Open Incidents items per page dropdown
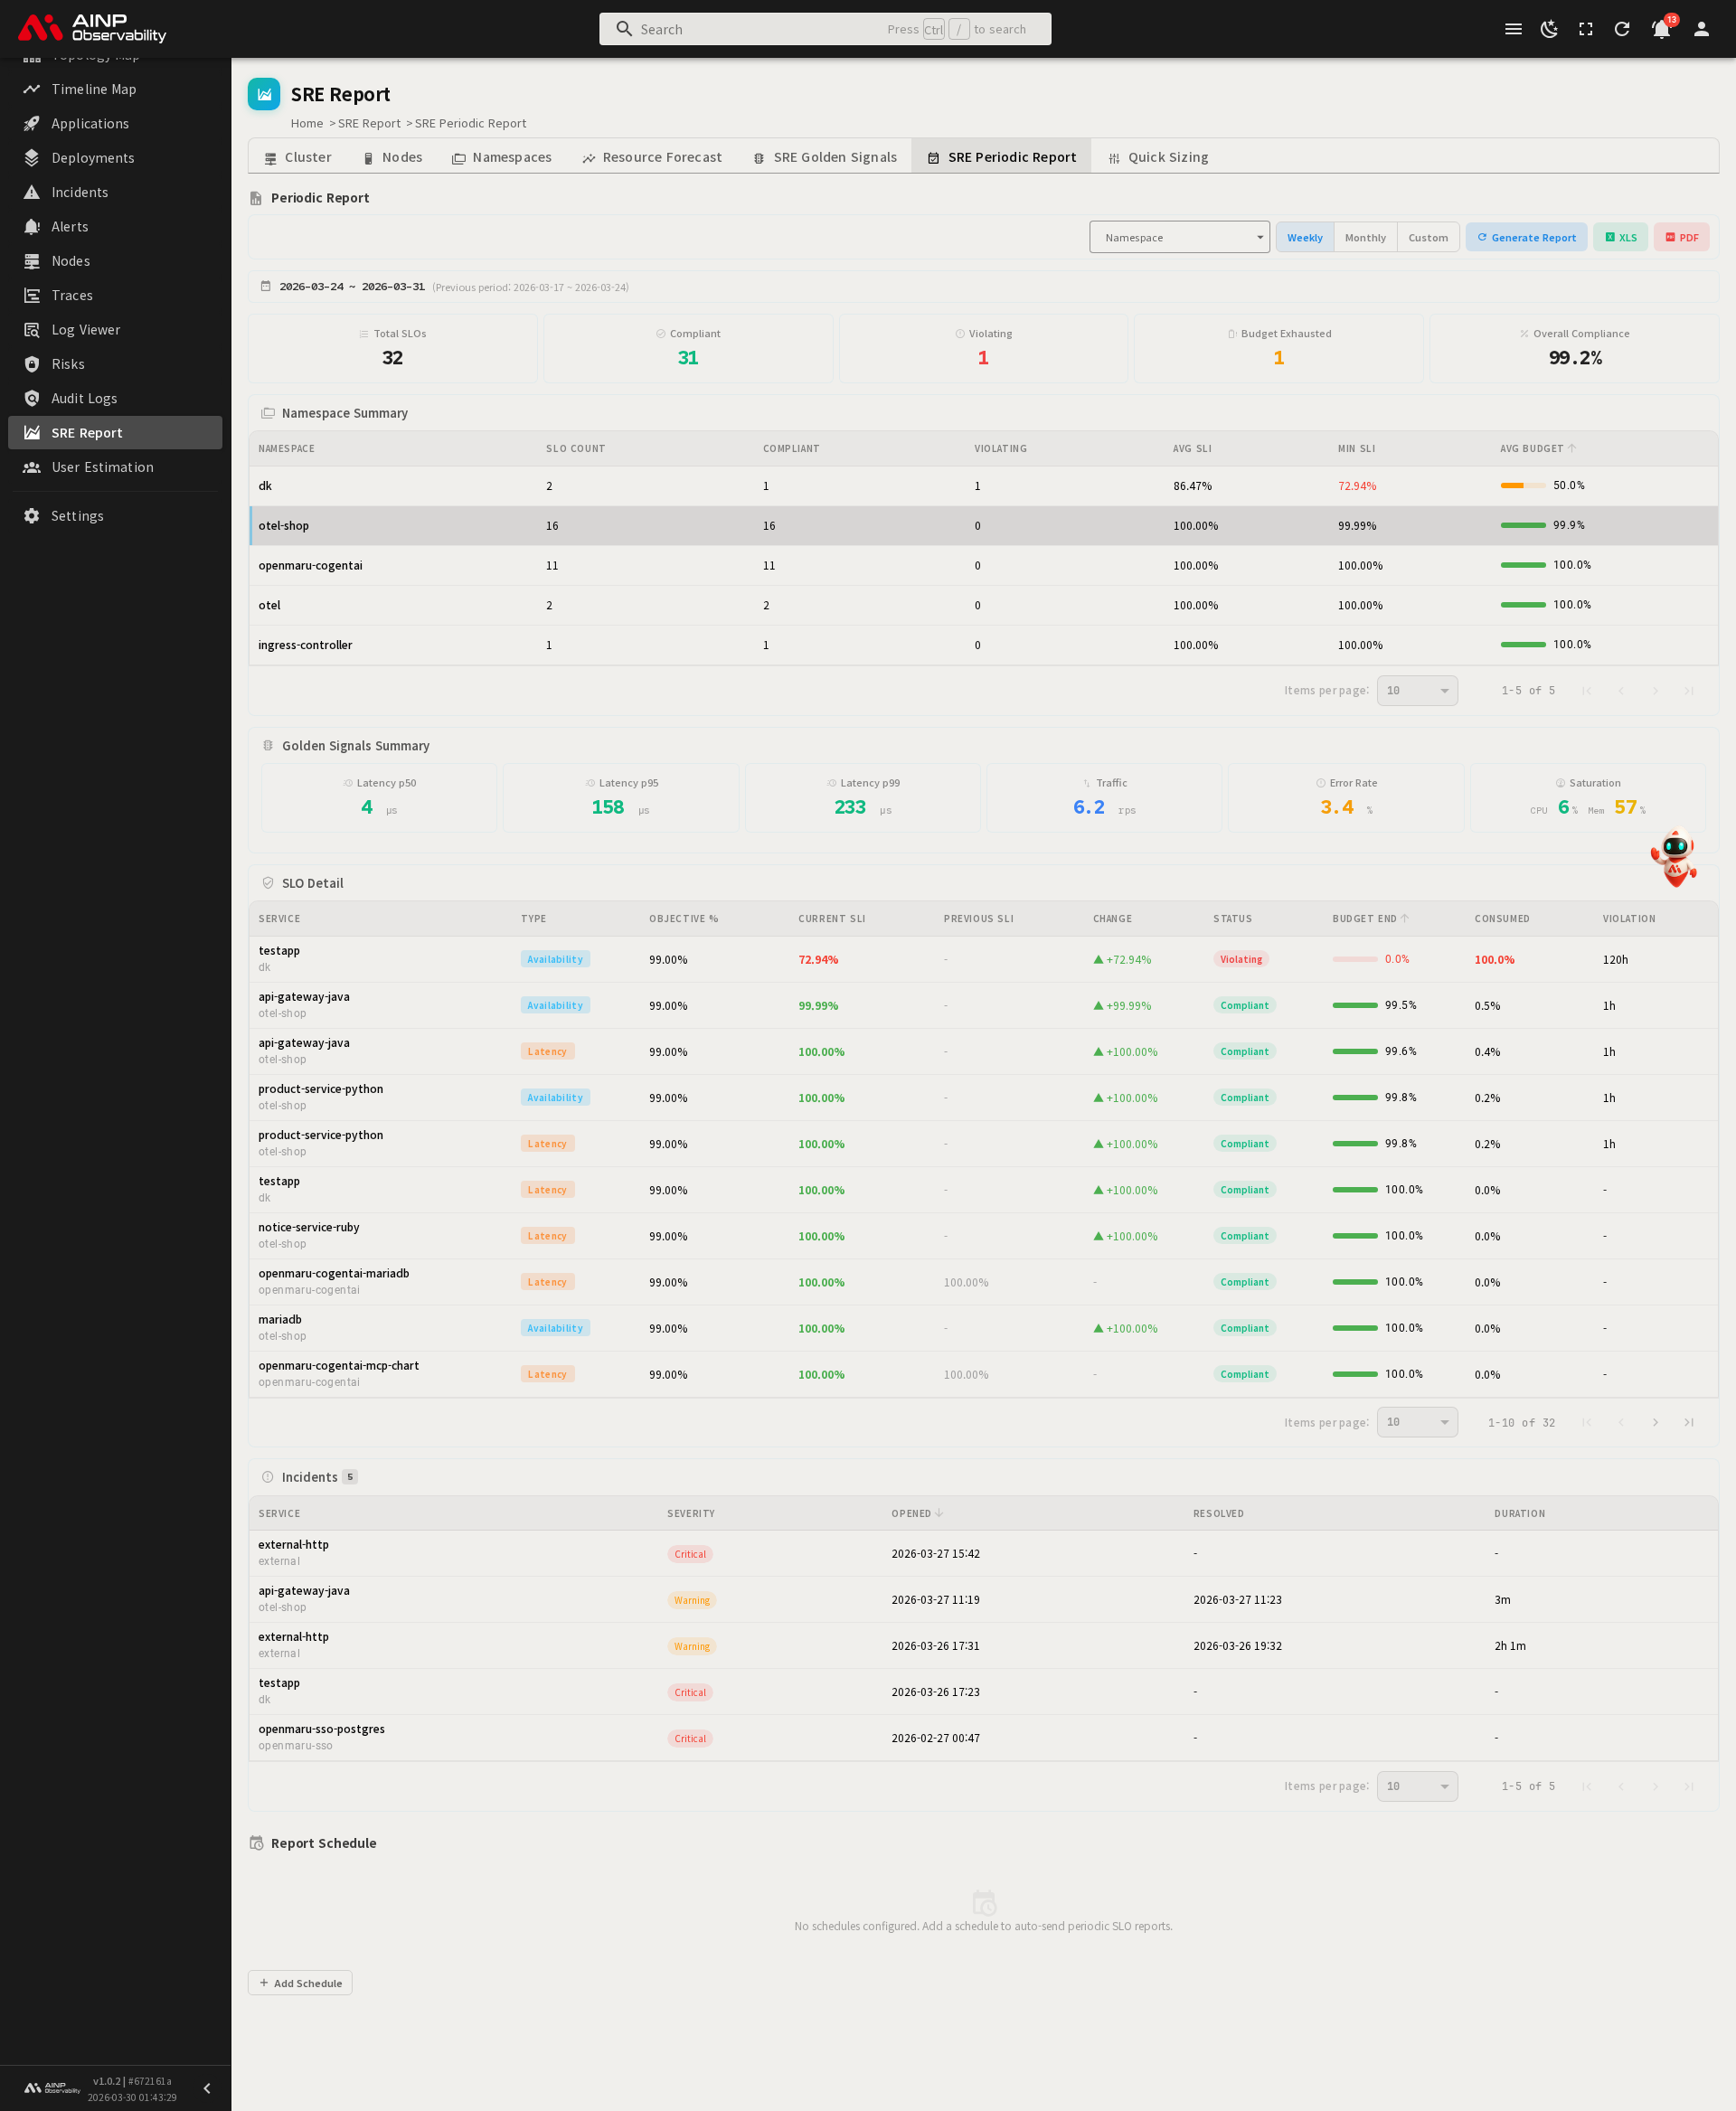Viewport: 1736px width, 2111px height. click(x=1416, y=1786)
